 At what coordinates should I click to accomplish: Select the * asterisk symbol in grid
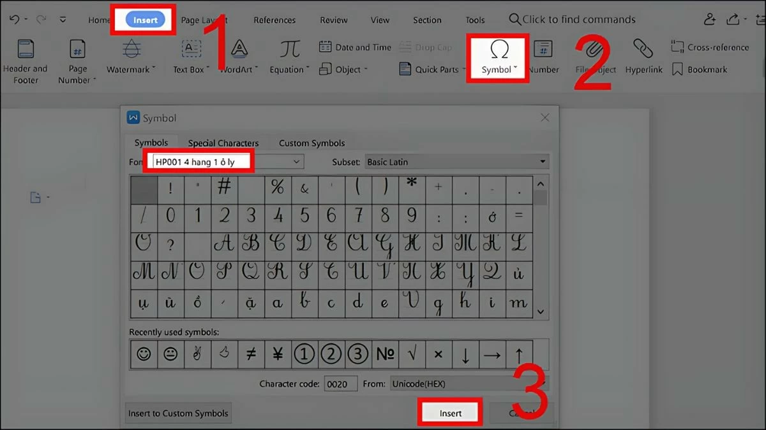412,189
